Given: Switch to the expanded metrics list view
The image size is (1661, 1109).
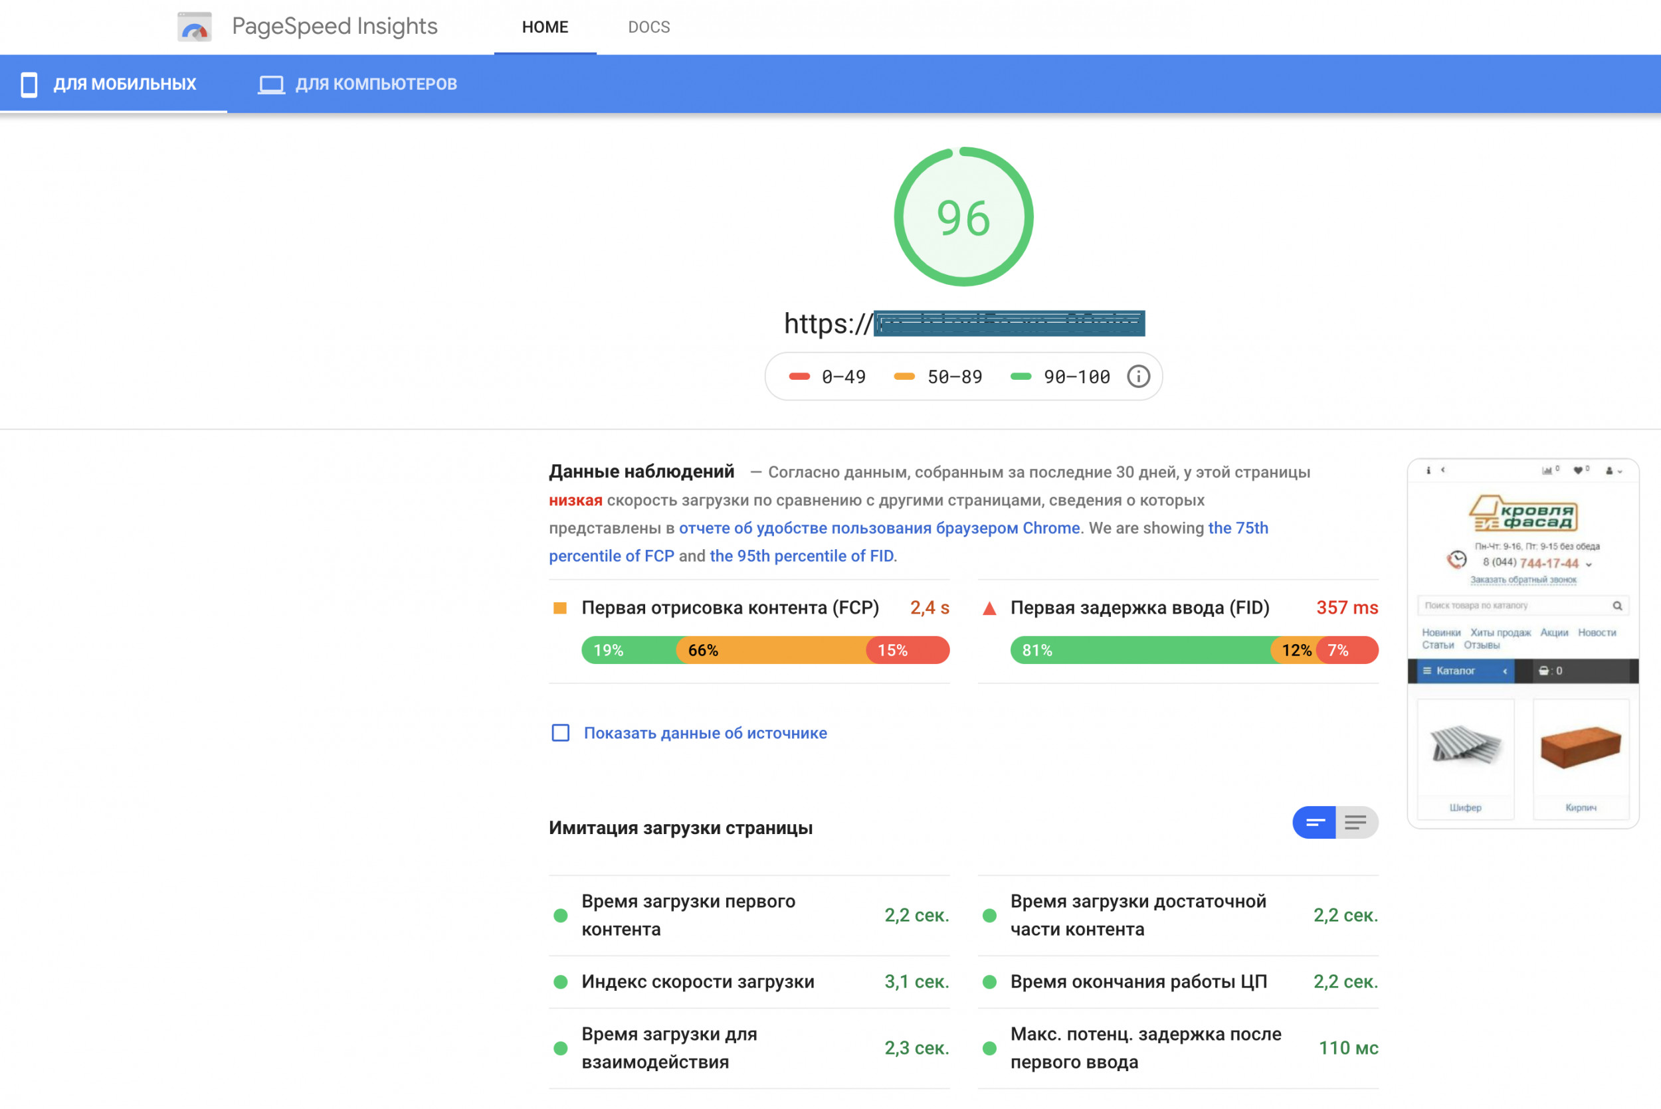Looking at the screenshot, I should (x=1356, y=822).
